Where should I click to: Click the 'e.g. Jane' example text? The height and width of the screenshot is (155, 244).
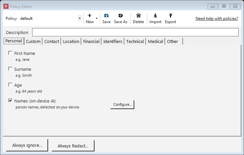[23, 59]
